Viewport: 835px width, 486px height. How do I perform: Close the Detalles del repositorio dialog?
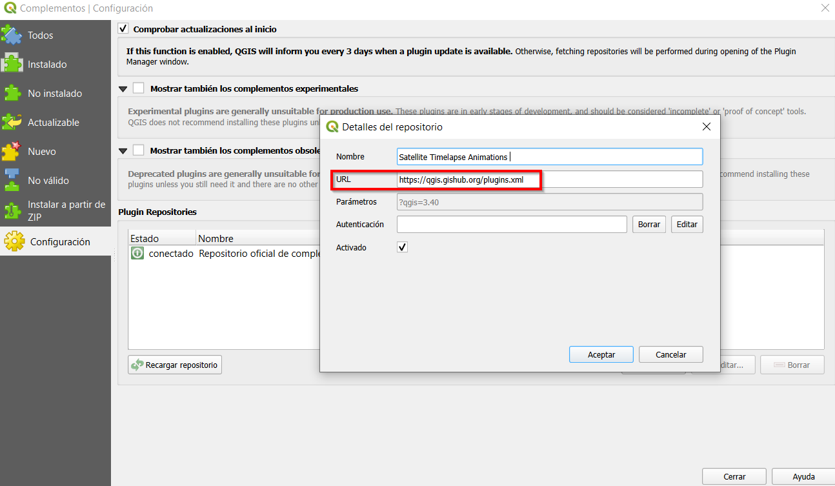click(x=707, y=127)
